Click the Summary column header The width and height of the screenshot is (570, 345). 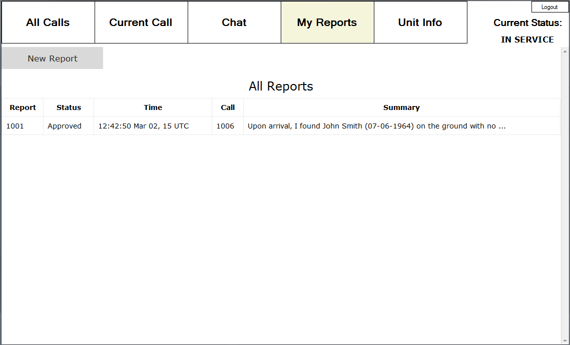401,107
